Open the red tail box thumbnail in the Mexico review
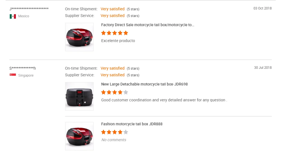 [79, 37]
